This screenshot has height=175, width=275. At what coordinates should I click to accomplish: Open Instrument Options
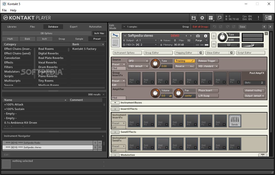point(127,53)
